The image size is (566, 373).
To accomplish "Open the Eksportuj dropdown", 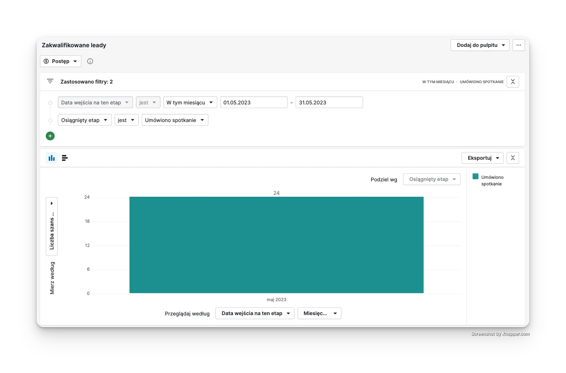I will click(482, 158).
